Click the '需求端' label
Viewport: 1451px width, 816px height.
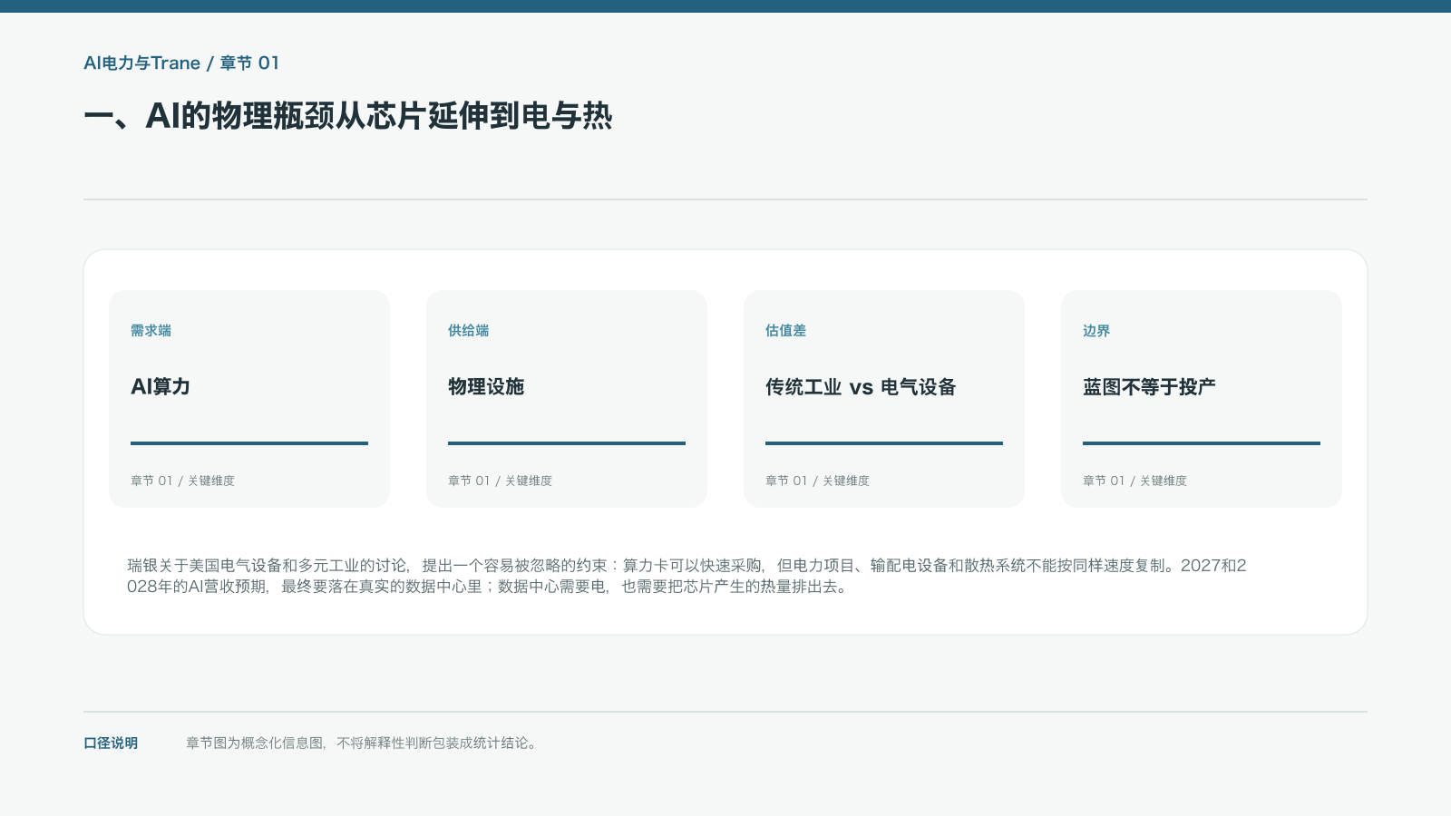tap(151, 331)
